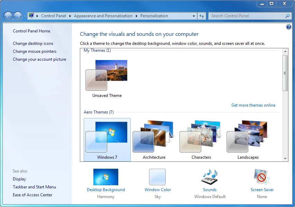Click the Back navigation arrow
295x207 pixels.
(x=8, y=16)
